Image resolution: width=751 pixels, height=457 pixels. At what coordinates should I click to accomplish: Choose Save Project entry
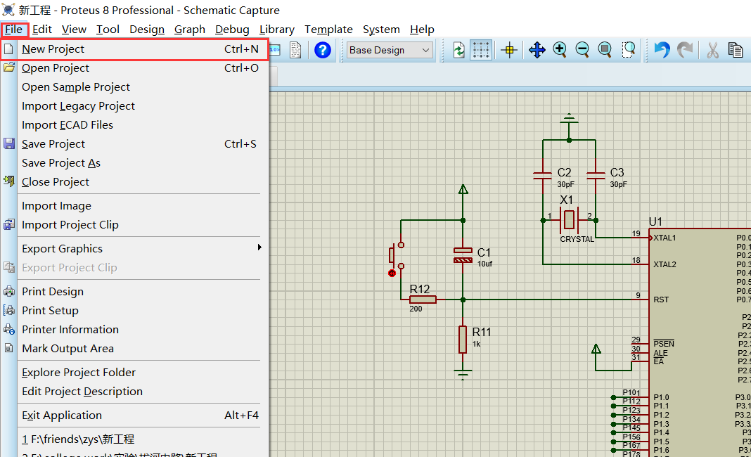tap(134, 144)
